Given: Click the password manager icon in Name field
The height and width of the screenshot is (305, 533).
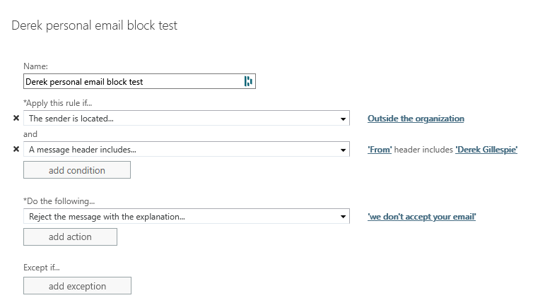Looking at the screenshot, I should click(x=248, y=82).
